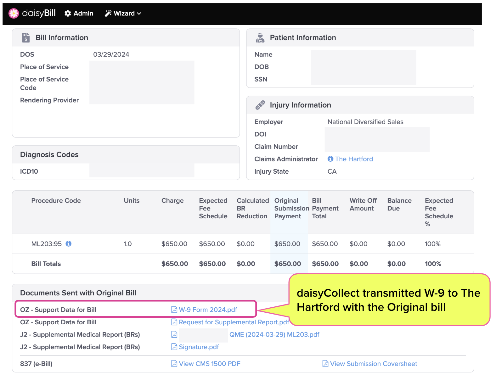Click the Diagnosis Codes panel heading
Screen dimensions: 496x380
pos(49,154)
